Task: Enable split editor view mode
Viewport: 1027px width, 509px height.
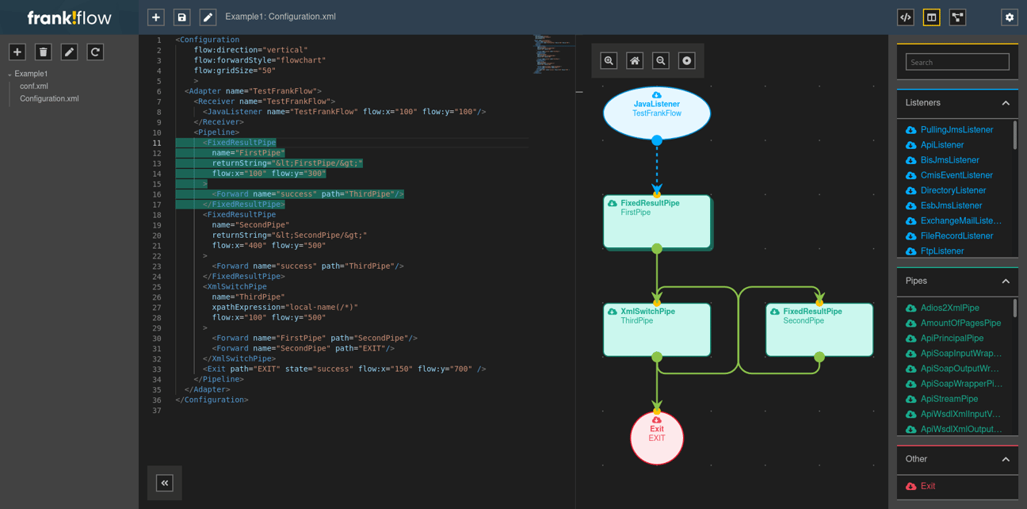Action: [x=931, y=17]
